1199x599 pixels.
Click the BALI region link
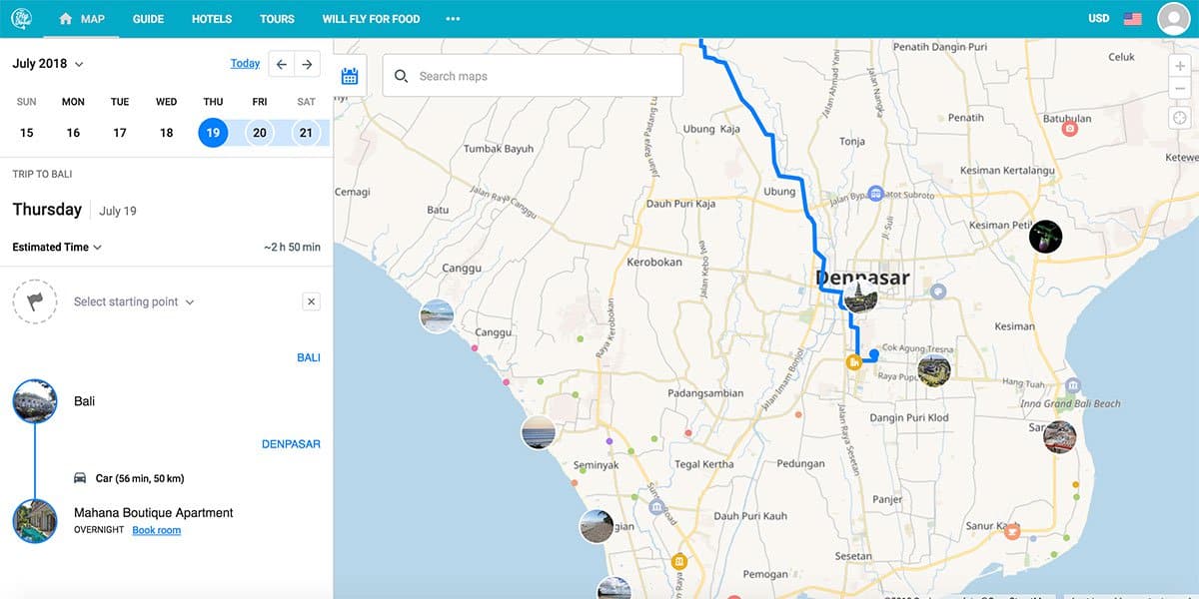coord(309,357)
